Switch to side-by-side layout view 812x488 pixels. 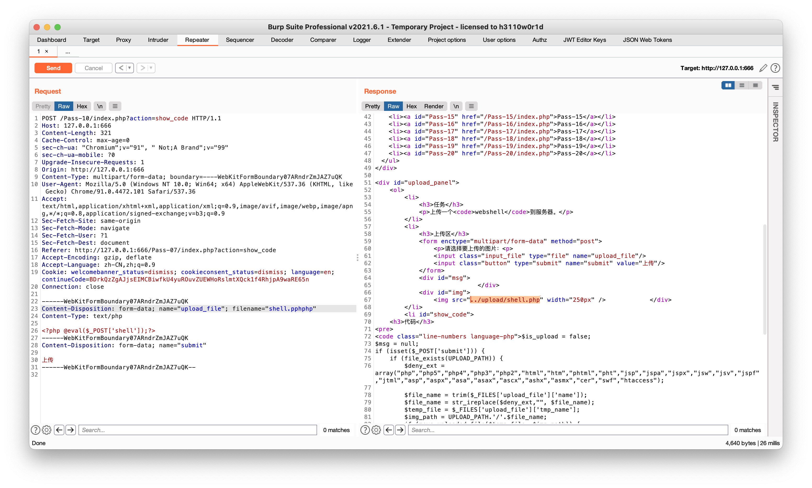tap(728, 86)
